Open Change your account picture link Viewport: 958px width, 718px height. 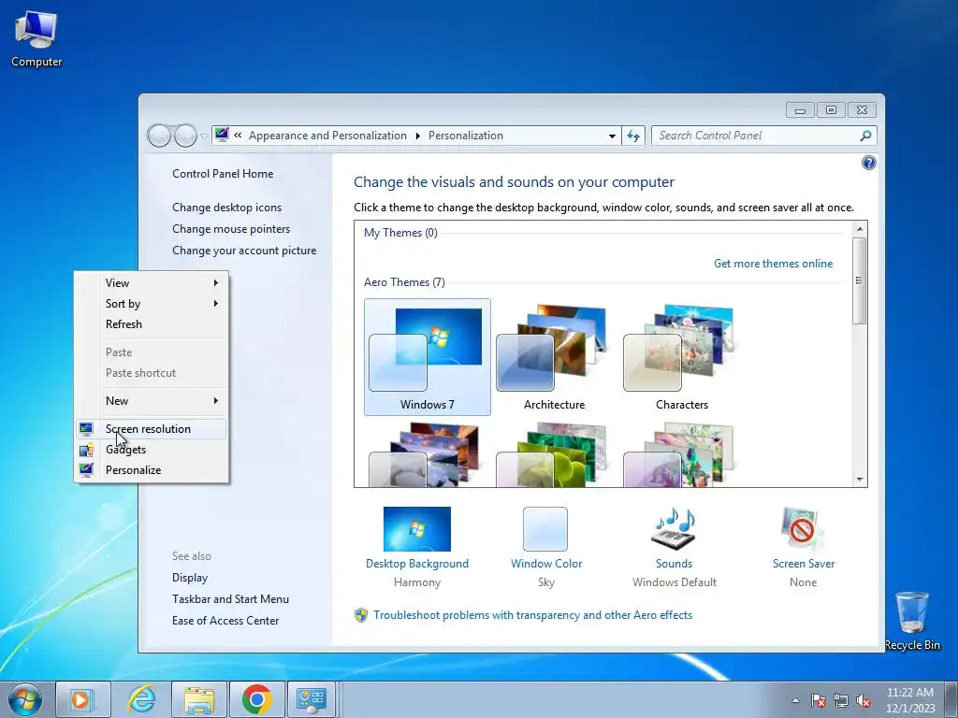(244, 251)
